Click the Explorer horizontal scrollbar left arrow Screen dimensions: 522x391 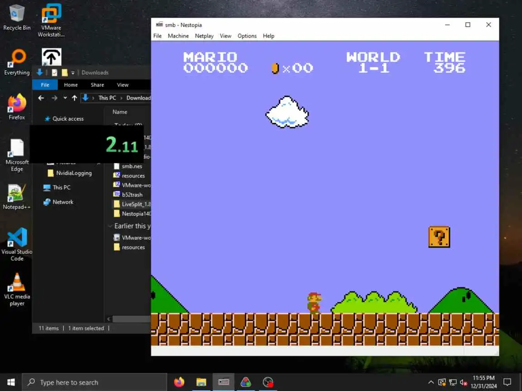(x=109, y=319)
